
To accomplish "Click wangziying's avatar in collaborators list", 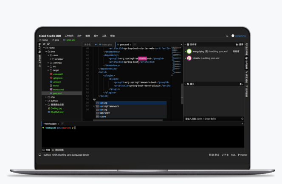I will coord(189,52).
